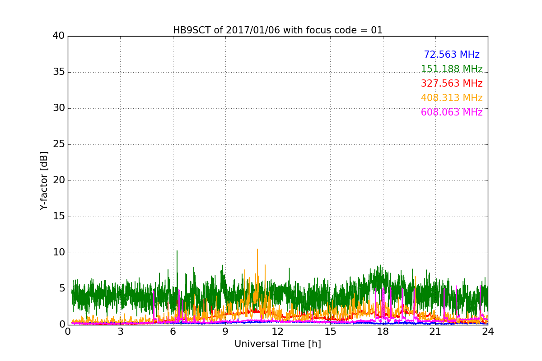Click the x-axis tick label 24
Screen dimensions: 542x361
(x=488, y=332)
